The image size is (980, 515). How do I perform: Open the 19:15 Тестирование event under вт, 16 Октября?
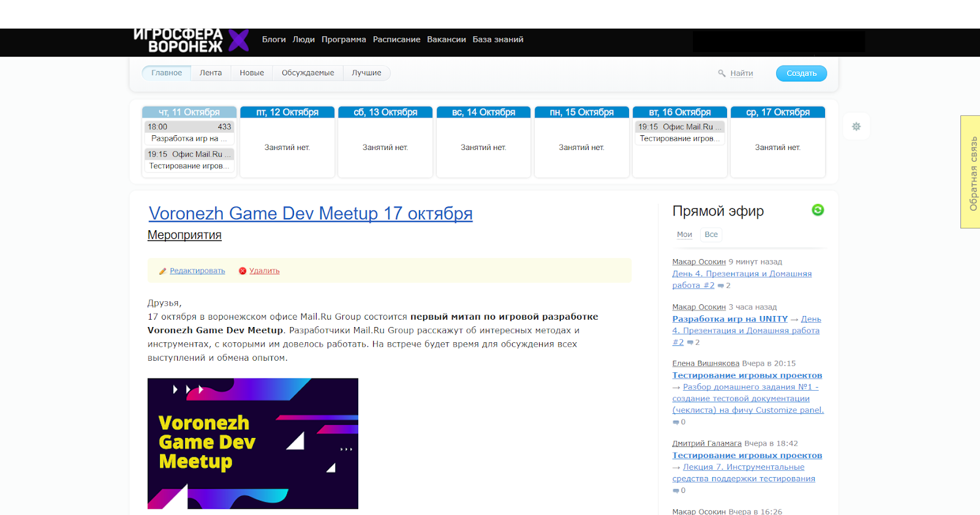[680, 133]
